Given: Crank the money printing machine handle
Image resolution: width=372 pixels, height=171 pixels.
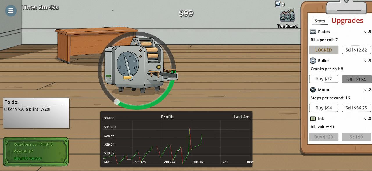Looking at the screenshot, I should pos(127,77).
